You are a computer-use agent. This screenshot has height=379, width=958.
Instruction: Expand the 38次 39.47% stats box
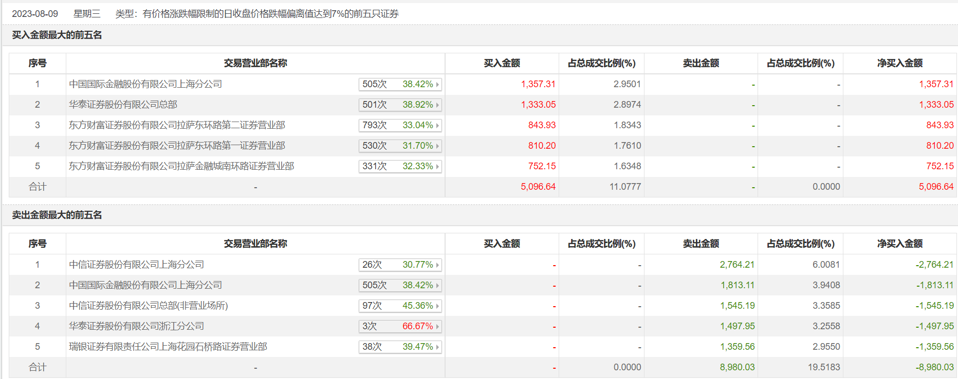(400, 347)
